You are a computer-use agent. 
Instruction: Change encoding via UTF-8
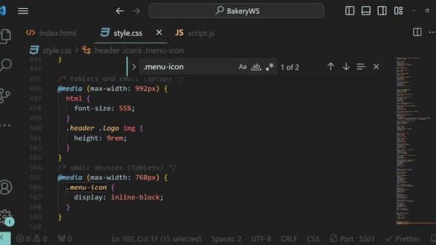point(261,239)
